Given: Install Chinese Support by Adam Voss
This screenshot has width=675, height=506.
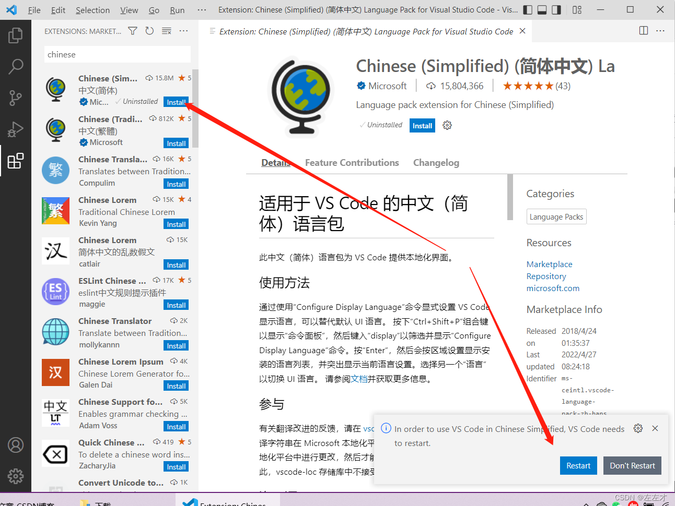Looking at the screenshot, I should [x=176, y=427].
